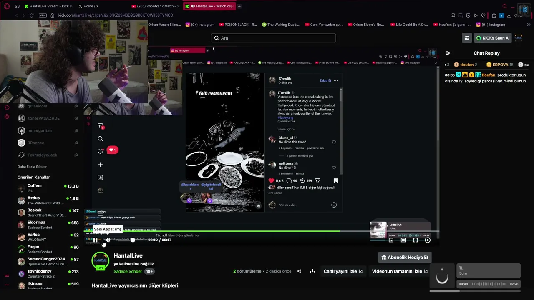
Task: Expand Daha Fazla Göster in sidebar
Action: [32, 167]
